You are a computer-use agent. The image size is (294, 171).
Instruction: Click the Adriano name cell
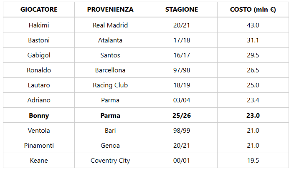coord(39,100)
